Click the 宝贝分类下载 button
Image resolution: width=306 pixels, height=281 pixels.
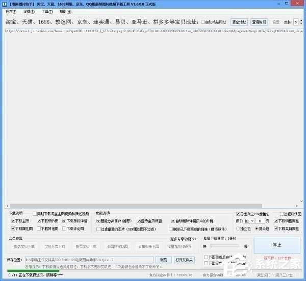pos(55,247)
